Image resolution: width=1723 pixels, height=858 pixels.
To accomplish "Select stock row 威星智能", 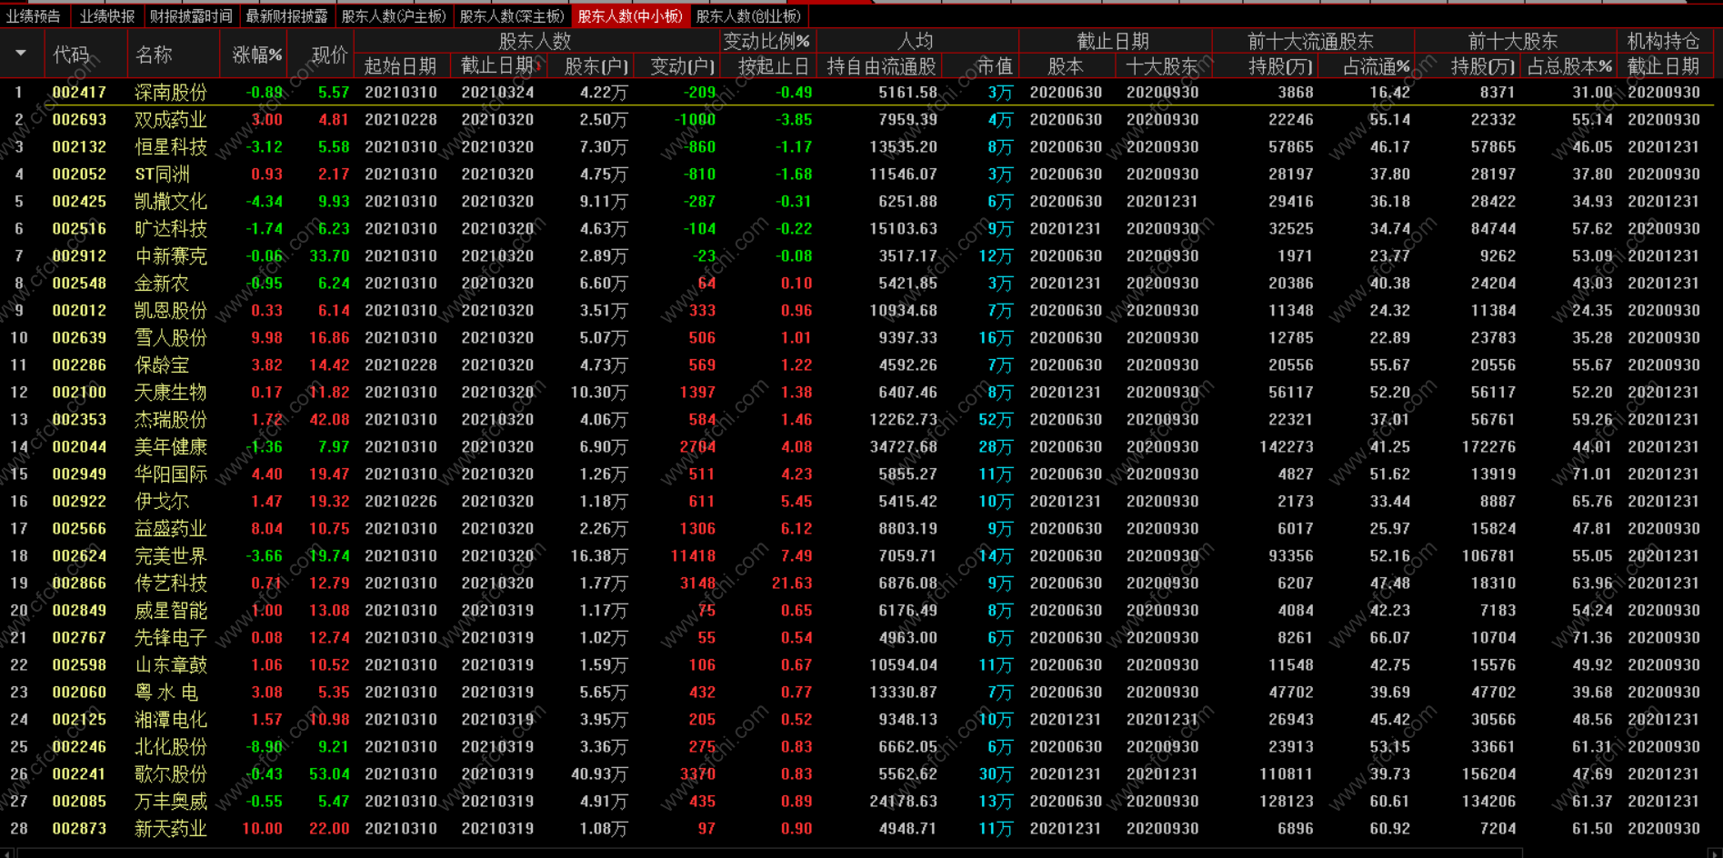I will coord(856,611).
